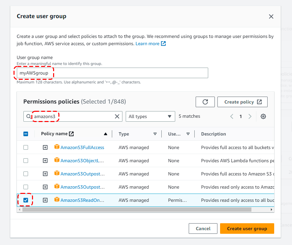Uncheck the AmazonS3ReadOnly policy checkbox
This screenshot has height=245, width=292.
(x=26, y=200)
